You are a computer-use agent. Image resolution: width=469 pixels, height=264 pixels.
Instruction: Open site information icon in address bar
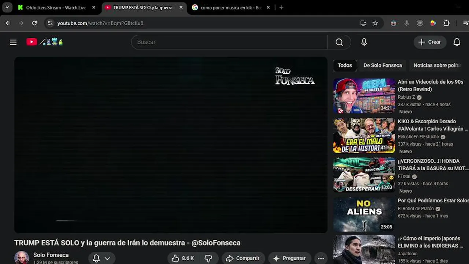click(50, 23)
